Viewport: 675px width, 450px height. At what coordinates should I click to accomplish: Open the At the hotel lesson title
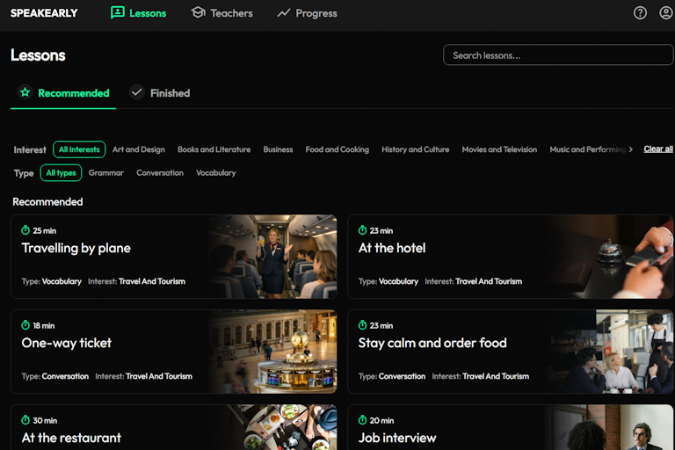(x=392, y=248)
